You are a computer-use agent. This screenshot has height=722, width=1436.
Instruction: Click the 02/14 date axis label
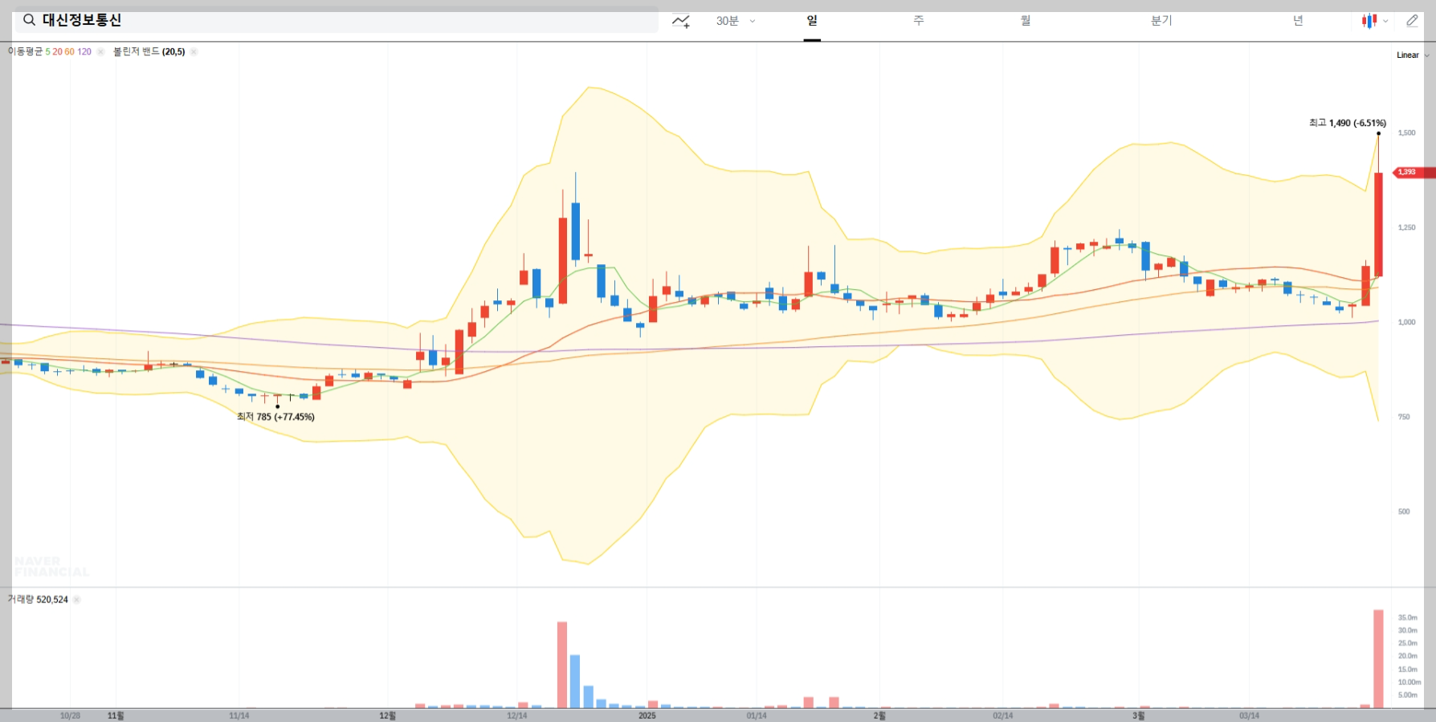tap(1002, 716)
